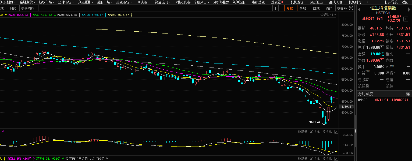Open 条件选股 stock screener
Viewport: 412px width, 161px height.
point(239,2)
